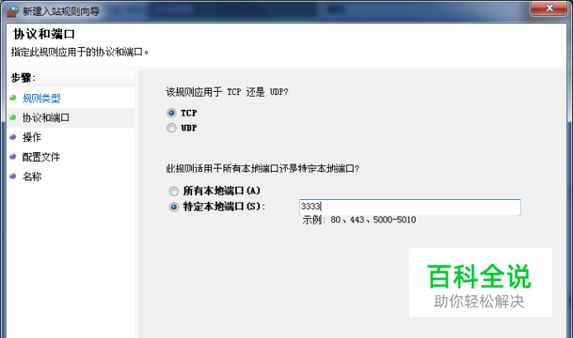Click the 指定此规则应用于的协议和端口 description
573x338 pixels.
[79, 52]
